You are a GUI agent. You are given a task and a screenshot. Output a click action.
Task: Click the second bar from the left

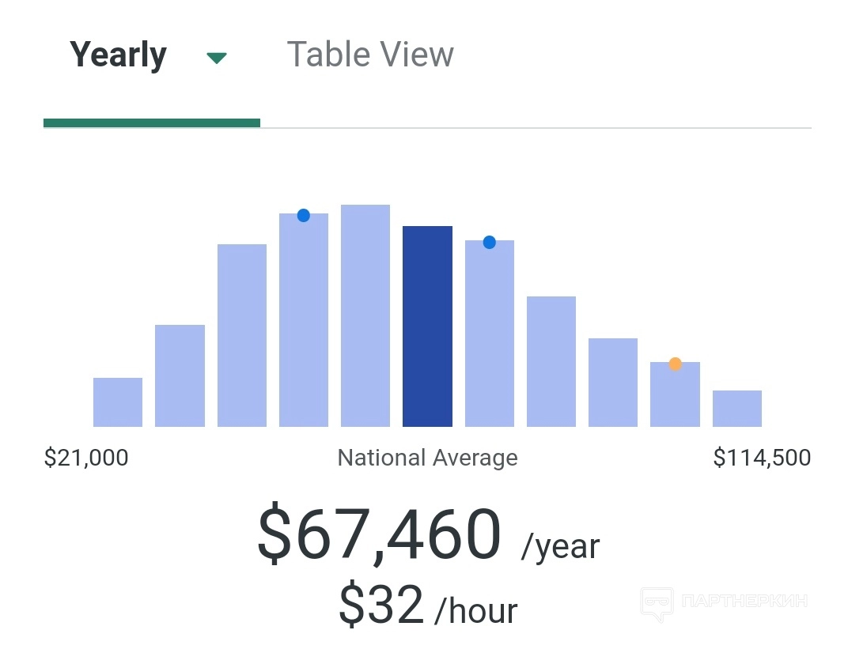(180, 375)
